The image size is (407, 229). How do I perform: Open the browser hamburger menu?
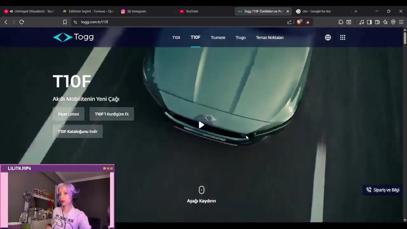click(x=401, y=22)
